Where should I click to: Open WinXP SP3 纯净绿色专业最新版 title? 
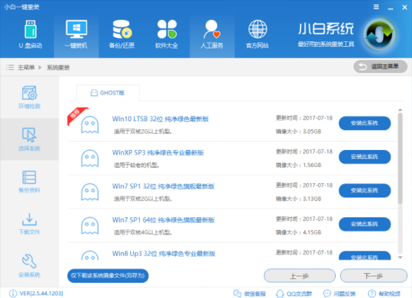(x=158, y=153)
